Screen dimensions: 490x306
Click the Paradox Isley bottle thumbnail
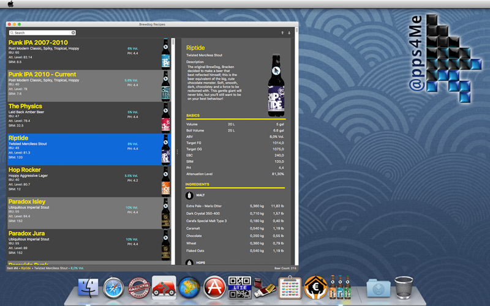(165, 213)
